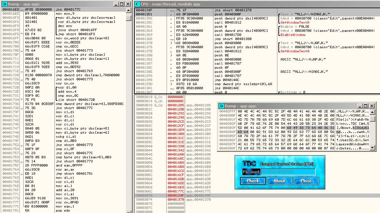Screen dimensions: 380x213
Task: Close the left disassembly Dump window
Action: point(128,4)
